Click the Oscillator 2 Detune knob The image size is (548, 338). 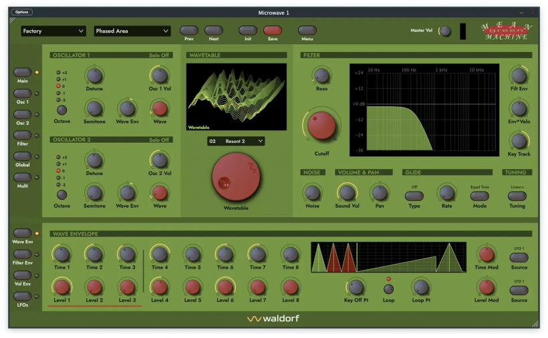click(x=94, y=160)
